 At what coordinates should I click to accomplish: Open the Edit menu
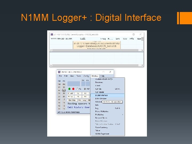pos(66,76)
